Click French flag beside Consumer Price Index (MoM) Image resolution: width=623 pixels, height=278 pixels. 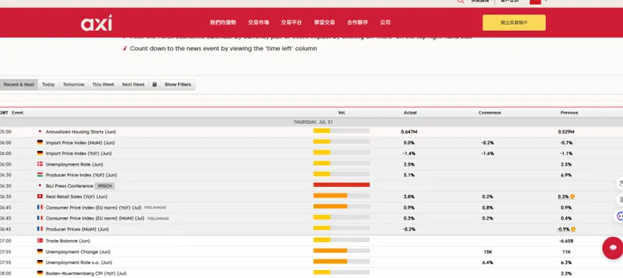click(x=40, y=218)
